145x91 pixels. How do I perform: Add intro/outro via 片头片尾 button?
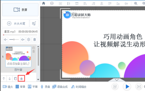coord(16,24)
